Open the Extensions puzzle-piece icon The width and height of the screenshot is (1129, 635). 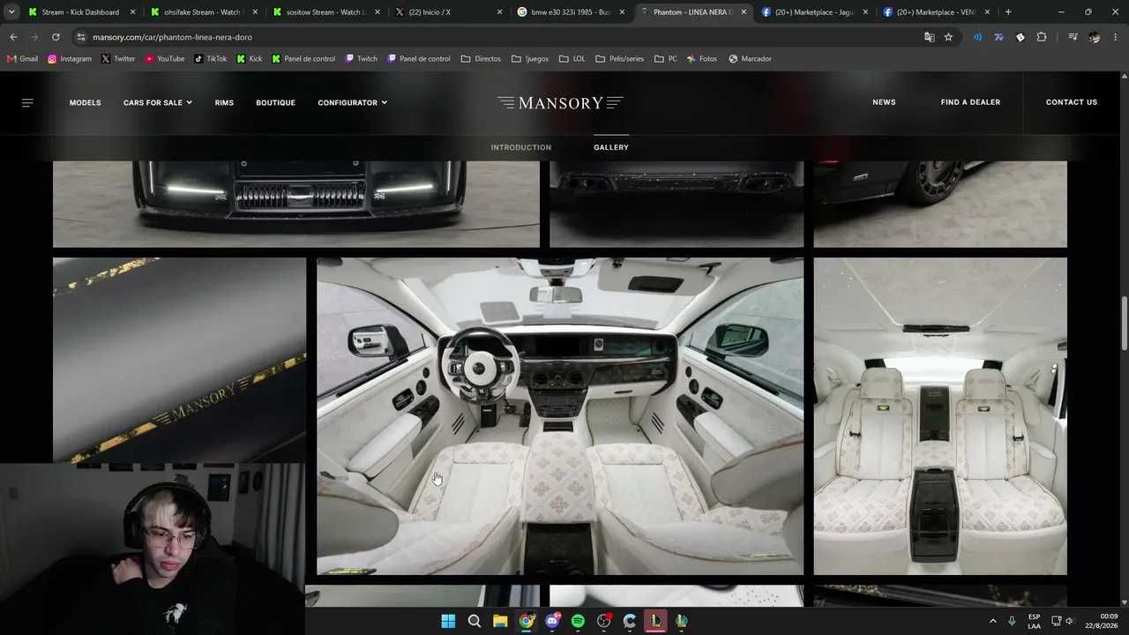[1042, 37]
